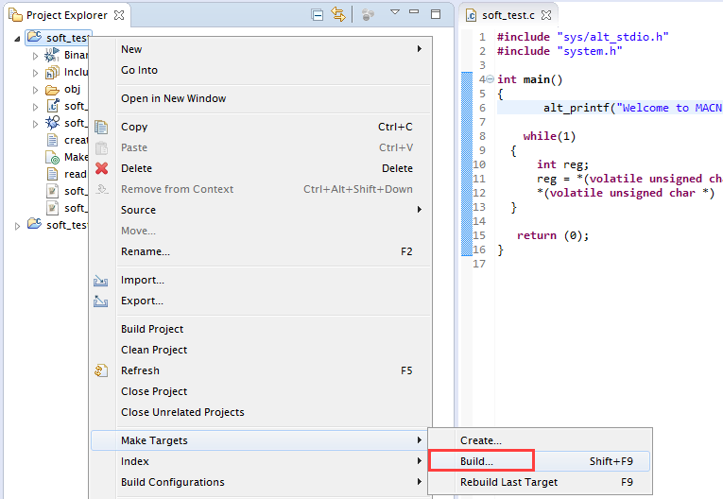Select Build... in Make Targets submenu

pyautogui.click(x=540, y=461)
